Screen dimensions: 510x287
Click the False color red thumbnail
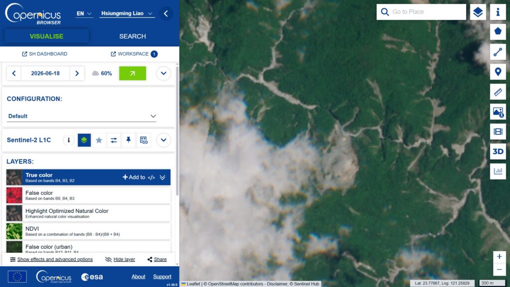click(14, 195)
